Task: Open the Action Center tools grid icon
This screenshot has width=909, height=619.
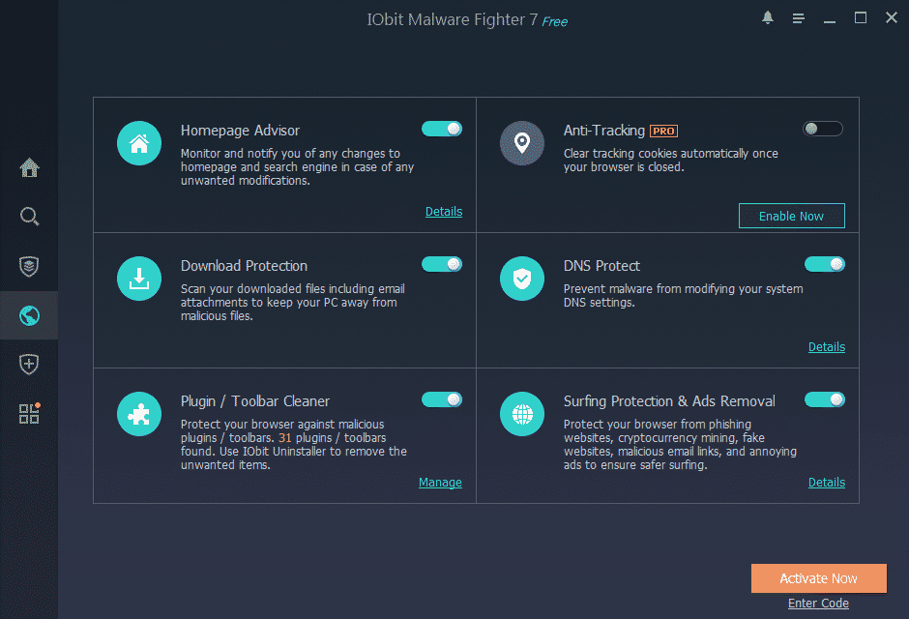Action: [29, 413]
